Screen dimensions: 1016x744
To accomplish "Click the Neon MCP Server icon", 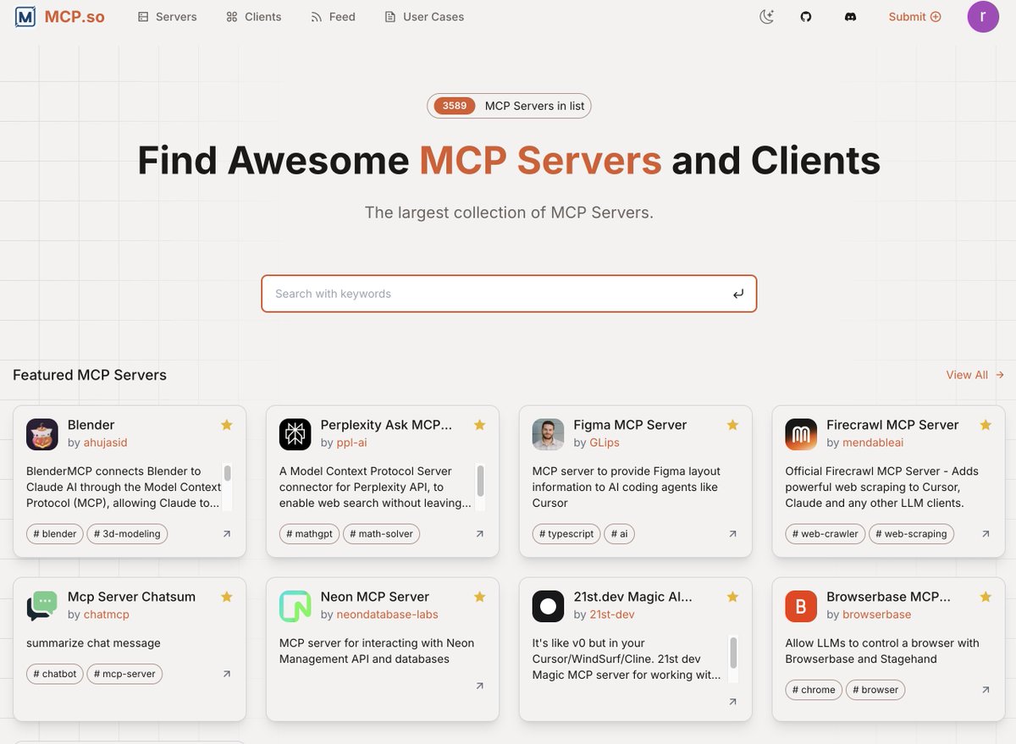I will coord(295,606).
